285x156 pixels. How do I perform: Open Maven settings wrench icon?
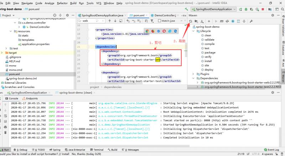click(251, 21)
